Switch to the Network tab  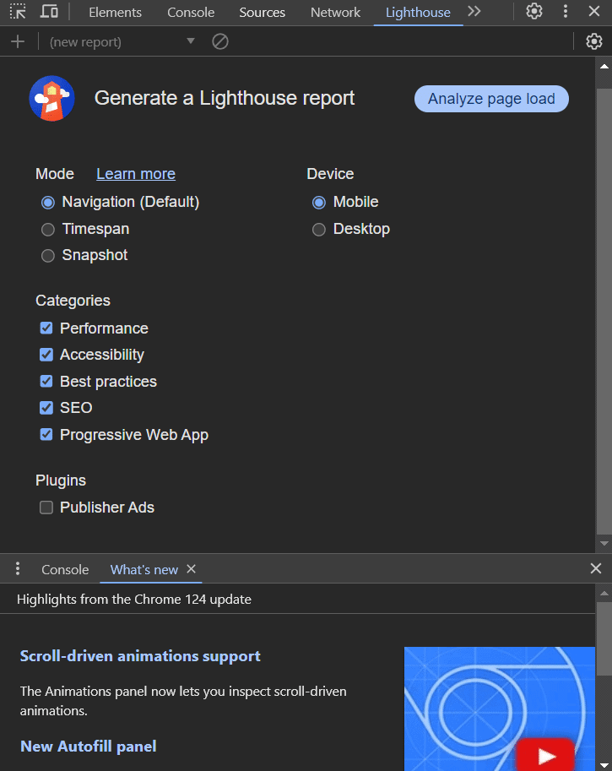[335, 13]
